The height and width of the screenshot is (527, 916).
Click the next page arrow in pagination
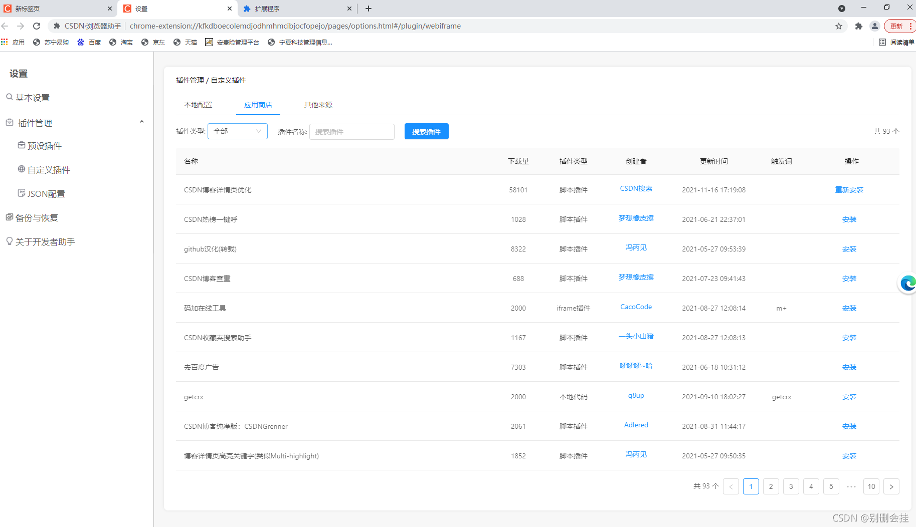[891, 486]
